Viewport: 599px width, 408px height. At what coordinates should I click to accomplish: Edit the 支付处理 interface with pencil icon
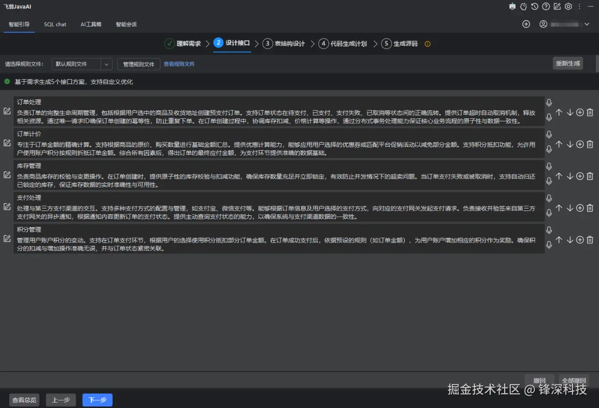(7, 206)
